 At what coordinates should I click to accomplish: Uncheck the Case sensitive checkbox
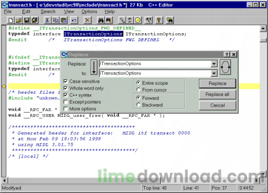click(x=65, y=81)
